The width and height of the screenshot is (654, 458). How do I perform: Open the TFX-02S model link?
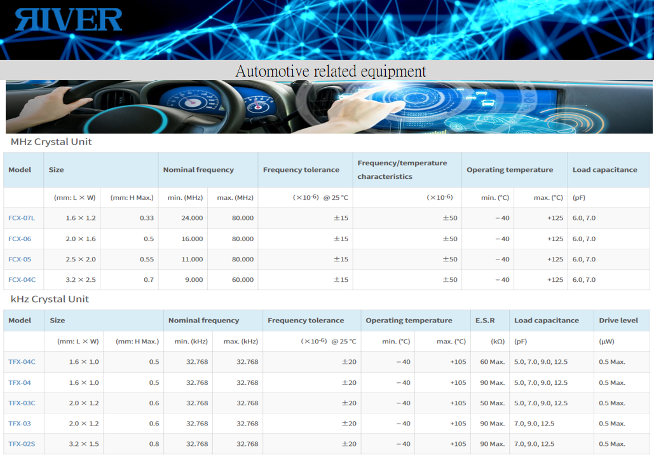(x=22, y=444)
